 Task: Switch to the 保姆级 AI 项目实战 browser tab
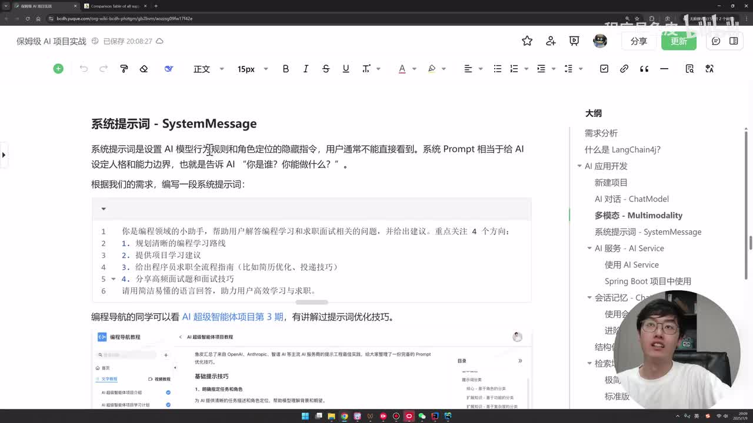click(x=45, y=6)
